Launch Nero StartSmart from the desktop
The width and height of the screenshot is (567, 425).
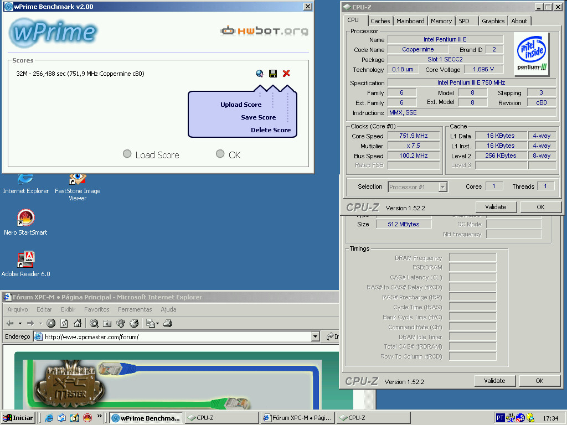pyautogui.click(x=25, y=222)
